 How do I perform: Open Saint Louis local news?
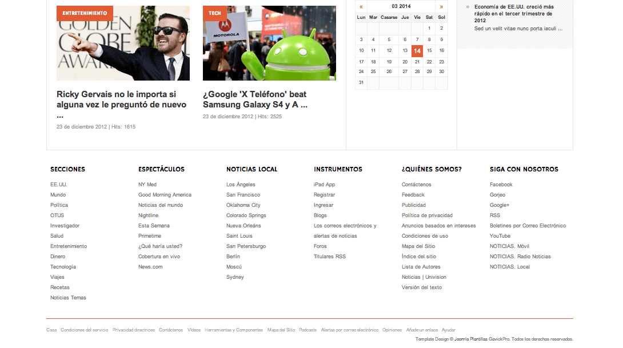pyautogui.click(x=239, y=236)
